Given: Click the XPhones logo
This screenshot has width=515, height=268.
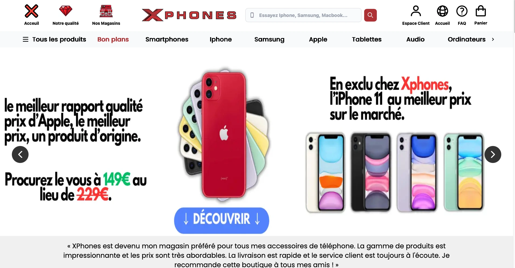Looking at the screenshot, I should [189, 15].
